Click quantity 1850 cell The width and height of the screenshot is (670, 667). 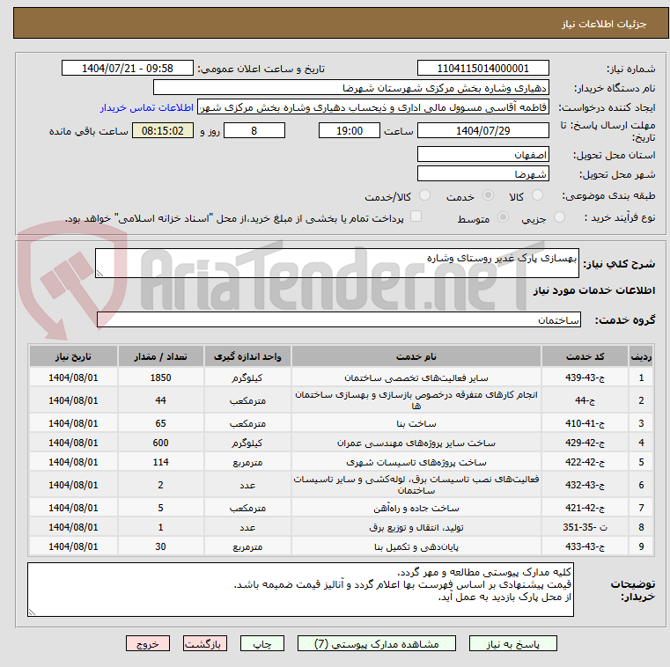[160, 377]
